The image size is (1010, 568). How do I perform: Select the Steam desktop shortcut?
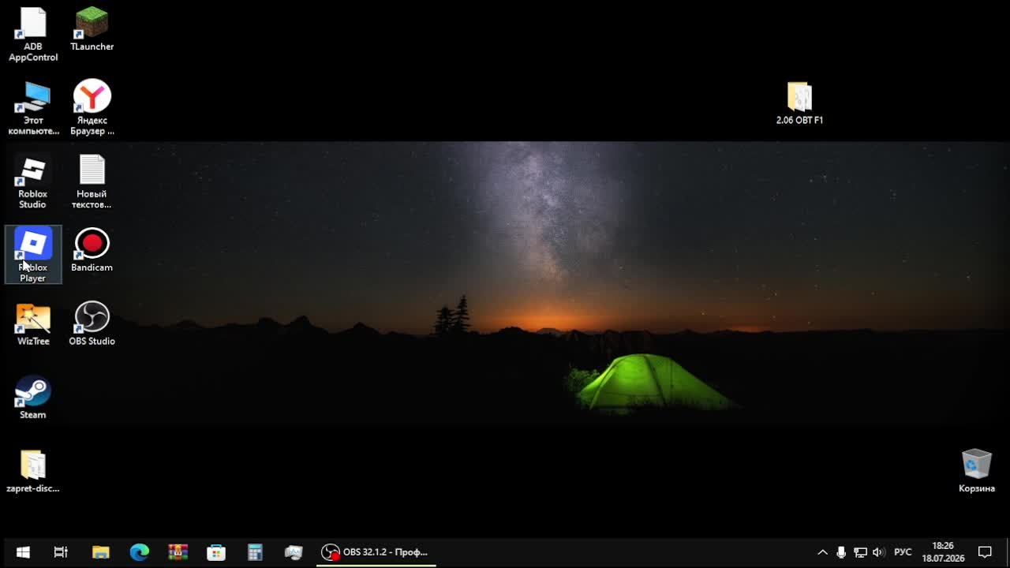[x=33, y=397]
